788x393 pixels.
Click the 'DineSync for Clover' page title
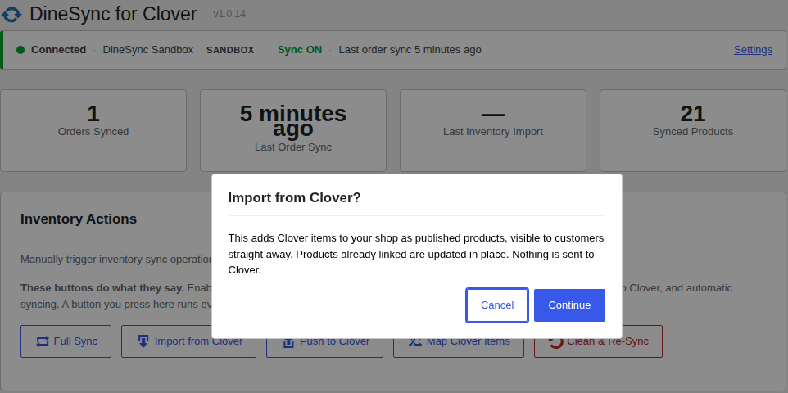(113, 14)
